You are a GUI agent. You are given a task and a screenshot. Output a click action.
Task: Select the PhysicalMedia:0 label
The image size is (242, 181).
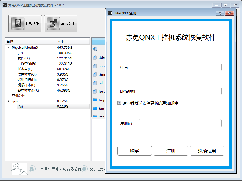pos(25,48)
